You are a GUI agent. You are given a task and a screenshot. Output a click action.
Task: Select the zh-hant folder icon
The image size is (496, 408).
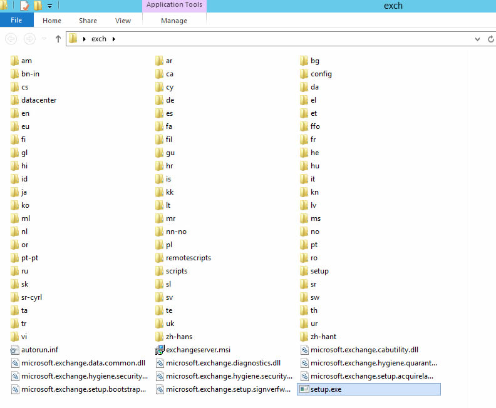tap(304, 337)
